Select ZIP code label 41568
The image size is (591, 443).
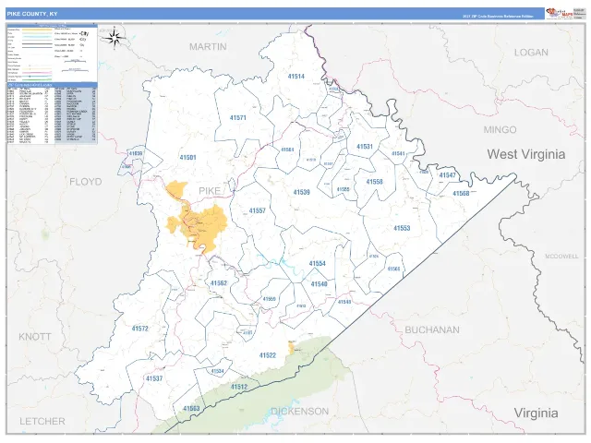461,194
